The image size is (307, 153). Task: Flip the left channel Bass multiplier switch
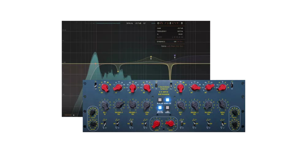tap(105, 123)
